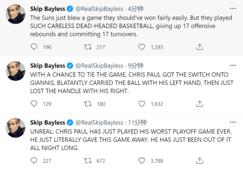This screenshot has width=243, height=169.
Task: Share the Suns careless basketball tweet
Action: [x=200, y=47]
